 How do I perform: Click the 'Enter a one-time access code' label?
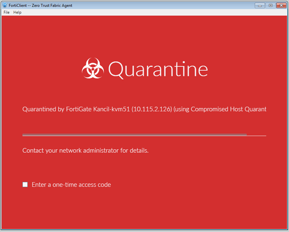71,184
